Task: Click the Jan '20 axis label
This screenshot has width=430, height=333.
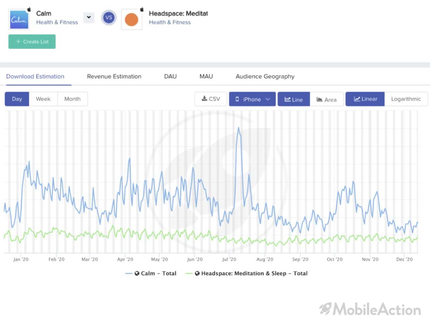Action: (x=21, y=259)
